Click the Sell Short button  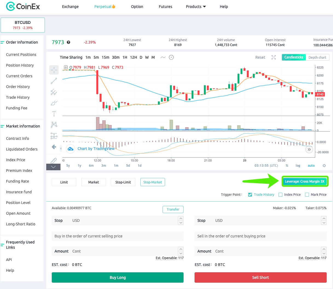click(260, 277)
